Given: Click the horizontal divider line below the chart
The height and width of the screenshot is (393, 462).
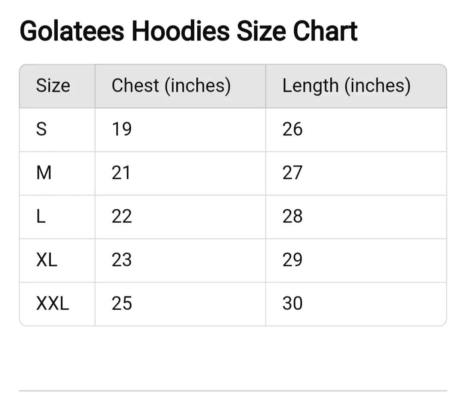Looking at the screenshot, I should pyautogui.click(x=233, y=390).
